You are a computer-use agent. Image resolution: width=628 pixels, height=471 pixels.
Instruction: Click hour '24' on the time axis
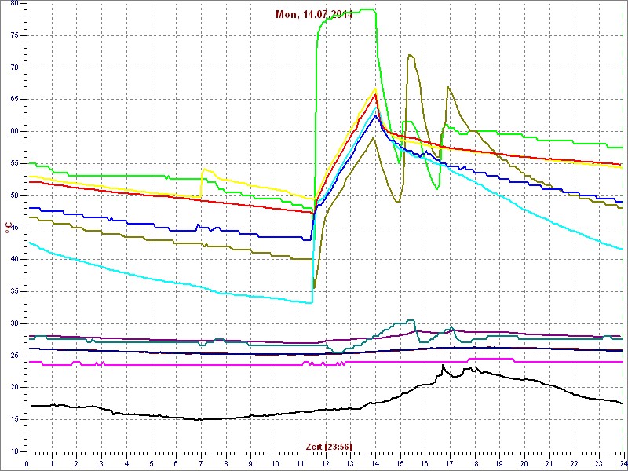(623, 463)
